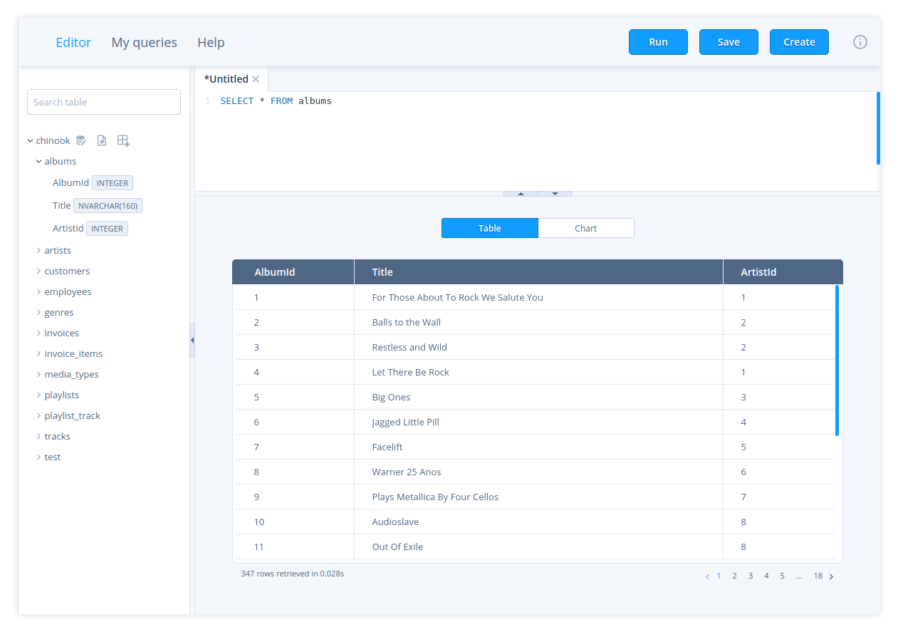This screenshot has height=632, width=898.
Task: Open the Help menu item
Action: (211, 42)
